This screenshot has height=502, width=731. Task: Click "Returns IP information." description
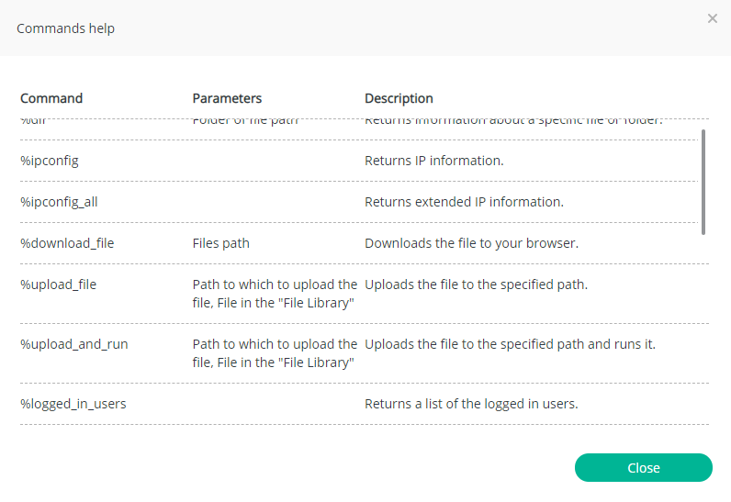tap(434, 161)
